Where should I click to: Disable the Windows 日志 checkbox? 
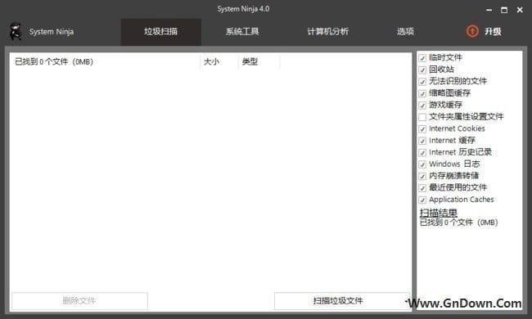[x=422, y=164]
